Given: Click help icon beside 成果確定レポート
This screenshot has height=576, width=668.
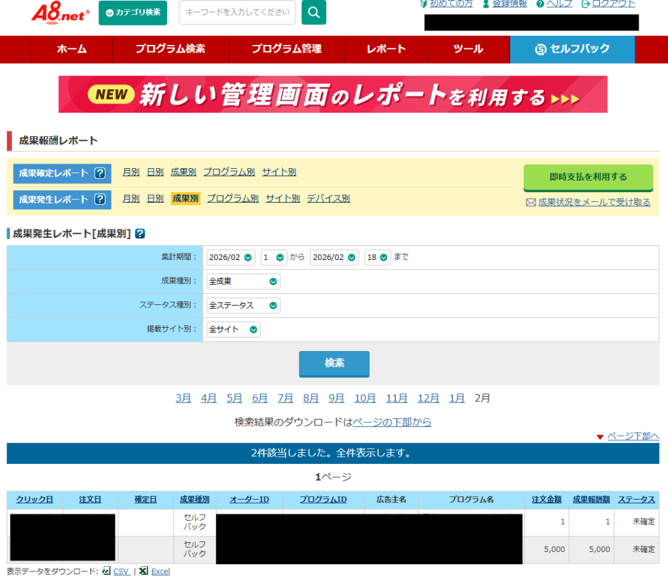Looking at the screenshot, I should (100, 173).
